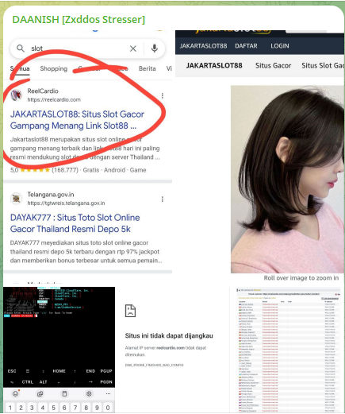Tap the hamburger menu key in terminal
Image resolution: width=345 pixels, height=414 pixels.
pos(28,371)
